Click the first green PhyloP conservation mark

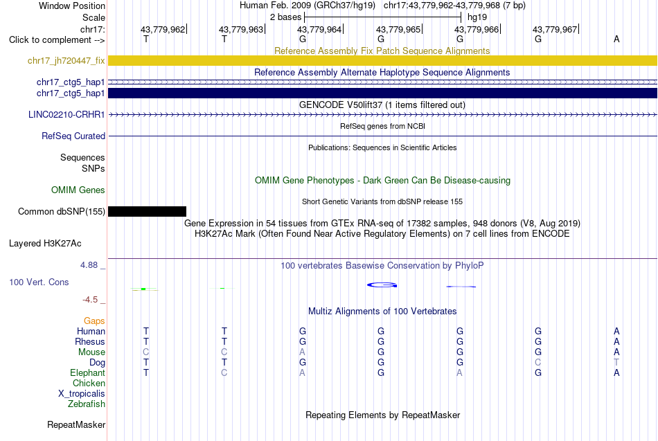coord(144,289)
